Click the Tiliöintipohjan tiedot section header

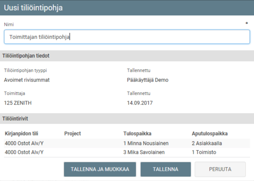point(26,56)
